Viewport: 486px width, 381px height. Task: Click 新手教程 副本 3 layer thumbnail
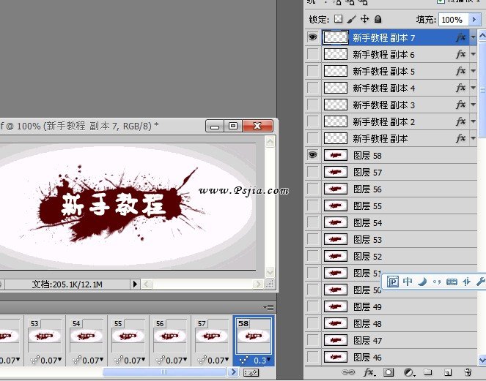(x=336, y=105)
